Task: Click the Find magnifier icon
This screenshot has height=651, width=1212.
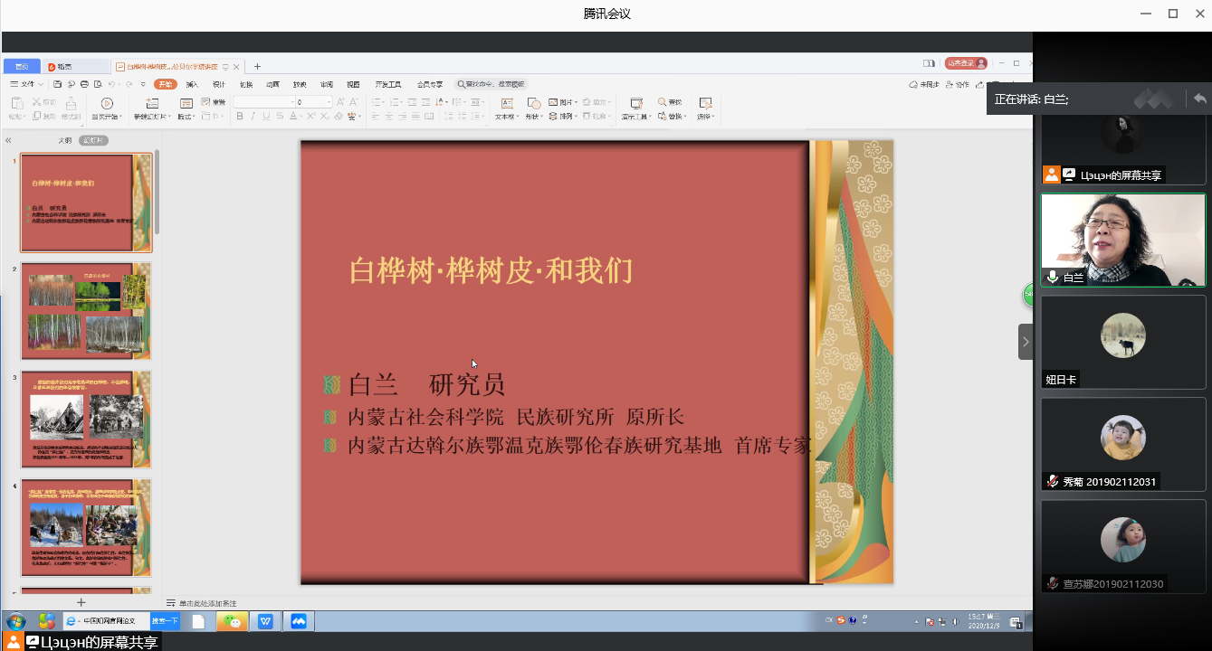Action: pos(663,102)
